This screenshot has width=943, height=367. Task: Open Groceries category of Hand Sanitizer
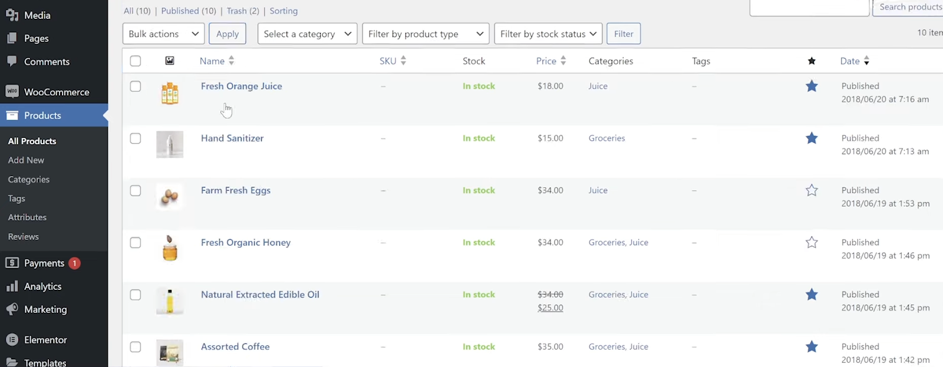click(606, 138)
